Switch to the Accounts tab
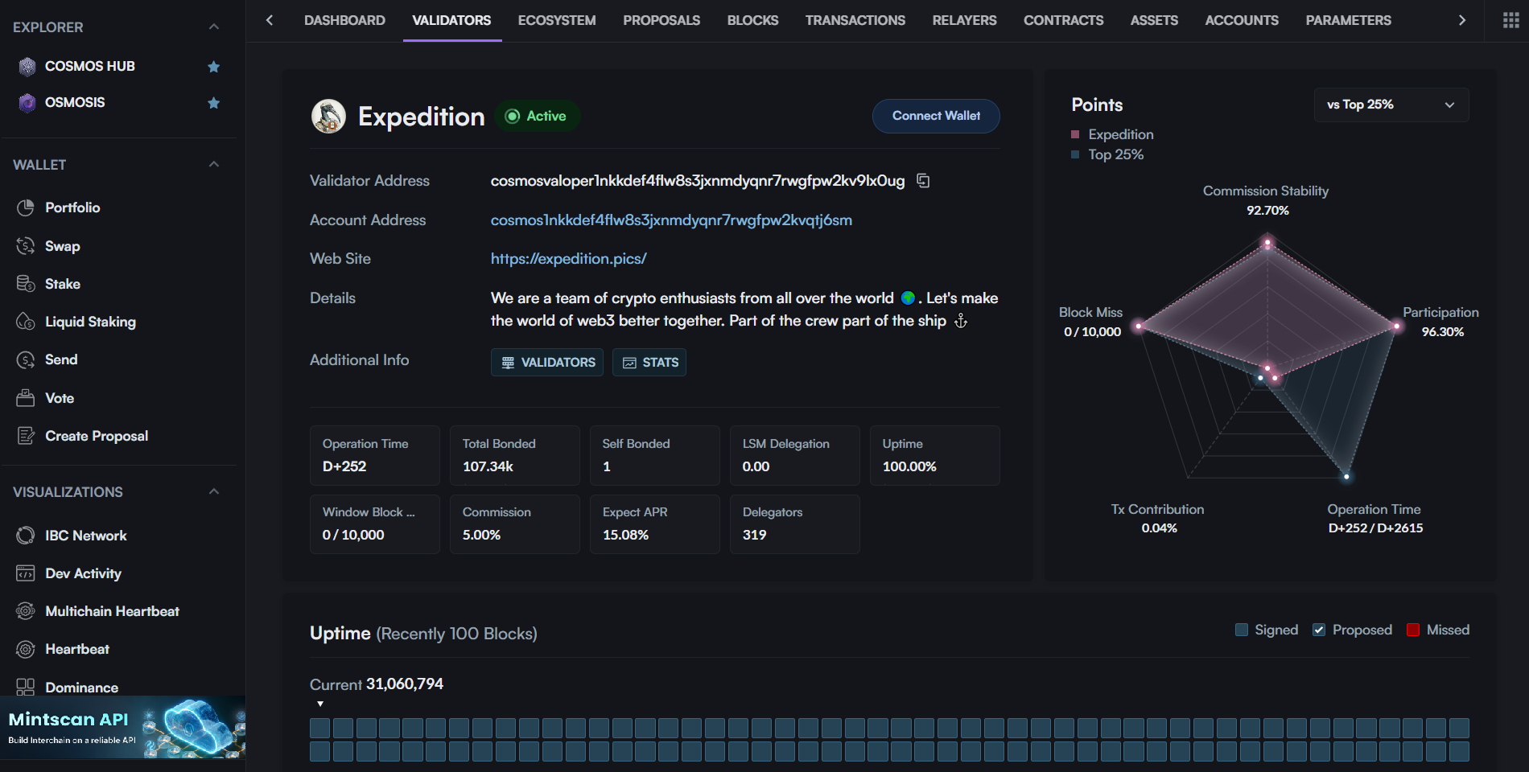Image resolution: width=1529 pixels, height=772 pixels. (x=1242, y=20)
